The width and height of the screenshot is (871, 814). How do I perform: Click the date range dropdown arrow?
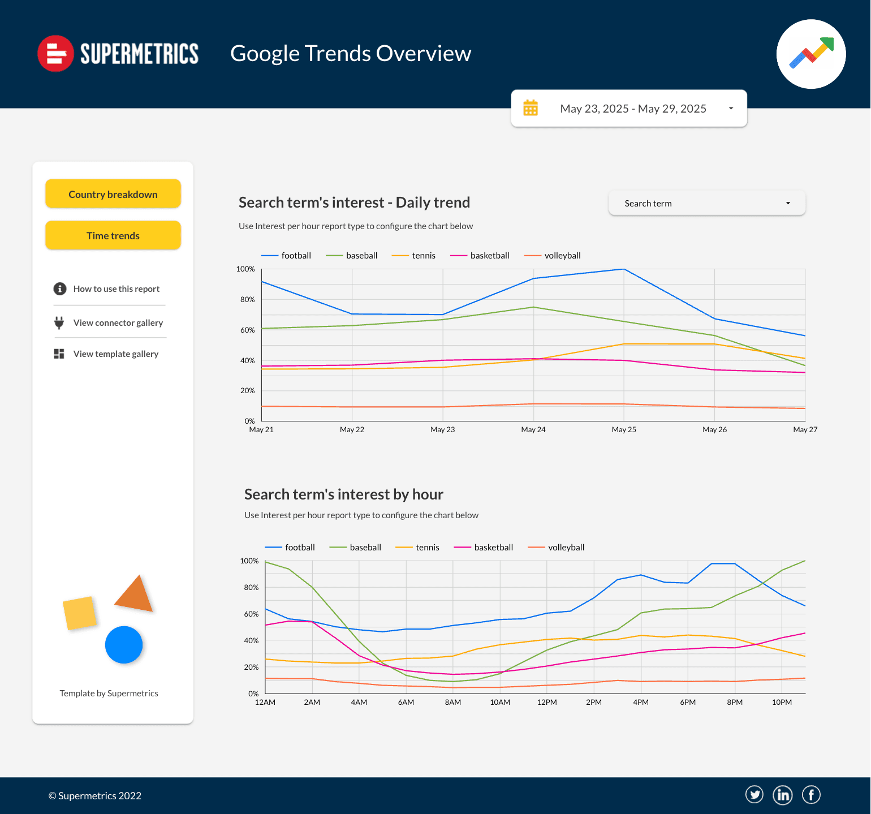(731, 109)
